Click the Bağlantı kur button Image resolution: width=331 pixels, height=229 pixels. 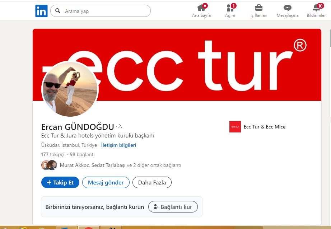click(x=173, y=207)
